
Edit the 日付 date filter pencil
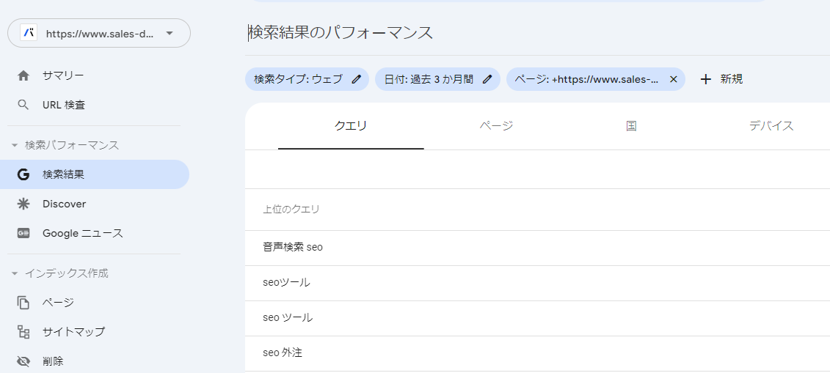pos(487,79)
